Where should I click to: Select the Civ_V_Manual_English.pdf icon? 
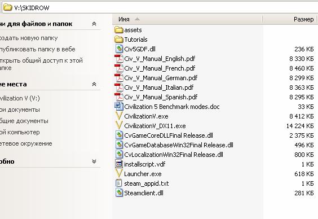119,59
